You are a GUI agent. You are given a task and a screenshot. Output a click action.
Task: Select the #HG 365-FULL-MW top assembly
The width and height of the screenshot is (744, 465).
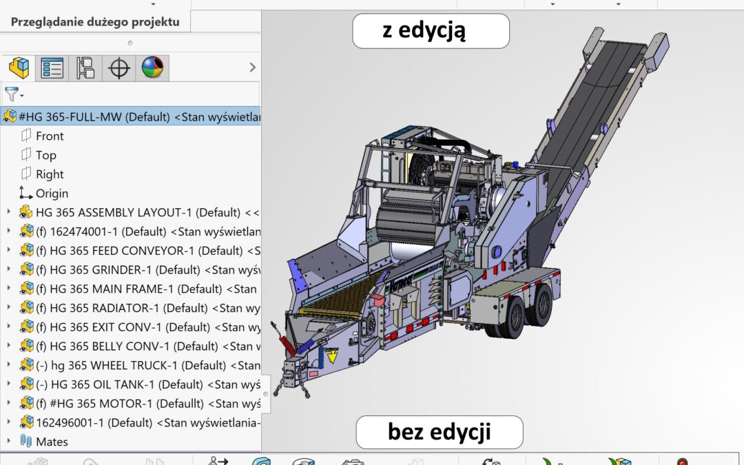131,116
